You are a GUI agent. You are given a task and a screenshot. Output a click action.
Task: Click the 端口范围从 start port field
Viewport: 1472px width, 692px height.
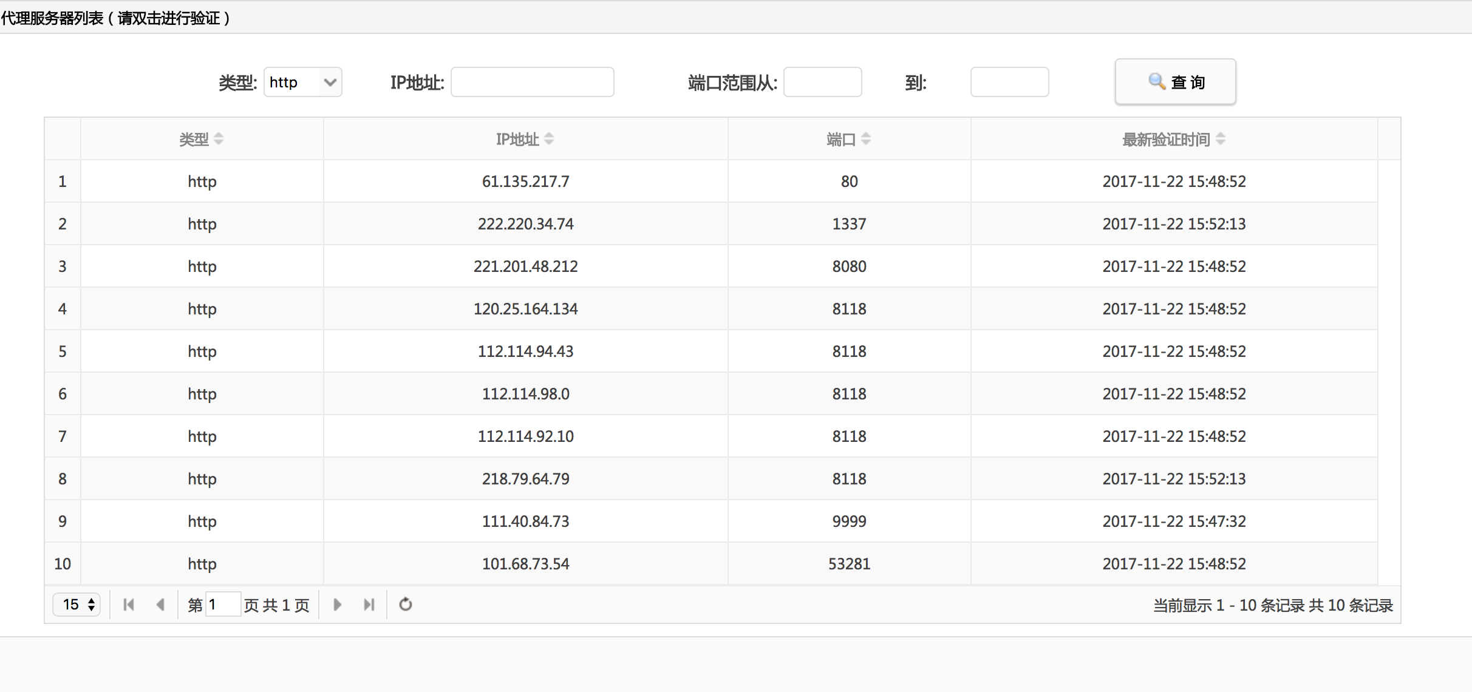[x=822, y=82]
